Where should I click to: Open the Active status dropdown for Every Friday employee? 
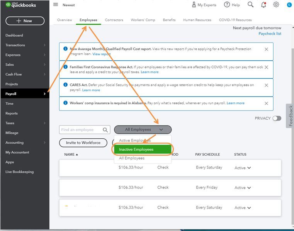[243, 188]
